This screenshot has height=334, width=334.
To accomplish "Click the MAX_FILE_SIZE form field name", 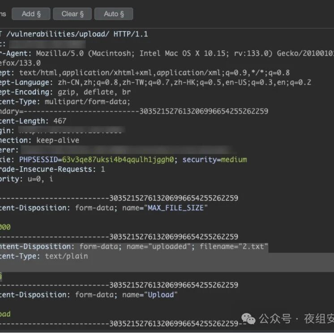I will 176,208.
